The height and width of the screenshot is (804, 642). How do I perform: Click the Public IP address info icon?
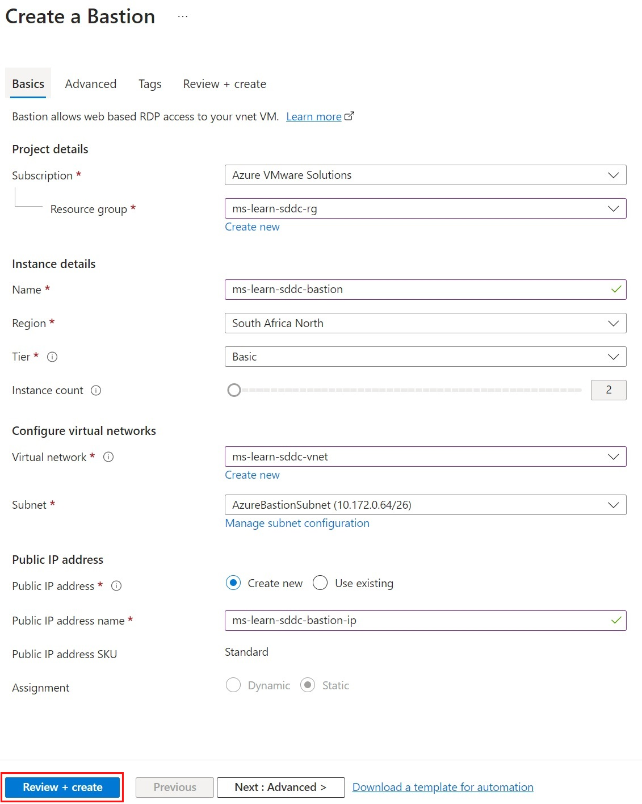[x=117, y=586]
